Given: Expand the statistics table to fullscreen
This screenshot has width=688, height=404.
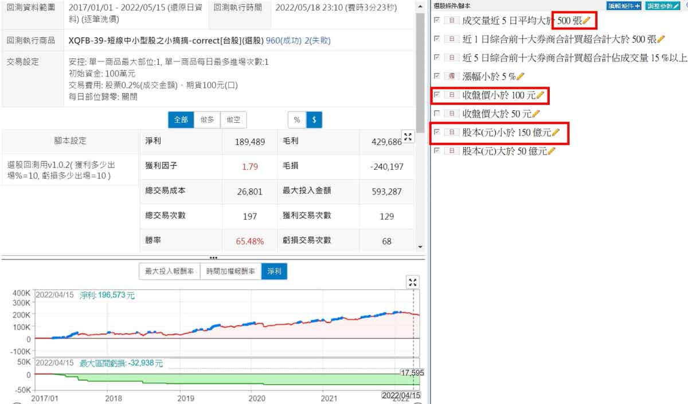Looking at the screenshot, I should [x=408, y=137].
